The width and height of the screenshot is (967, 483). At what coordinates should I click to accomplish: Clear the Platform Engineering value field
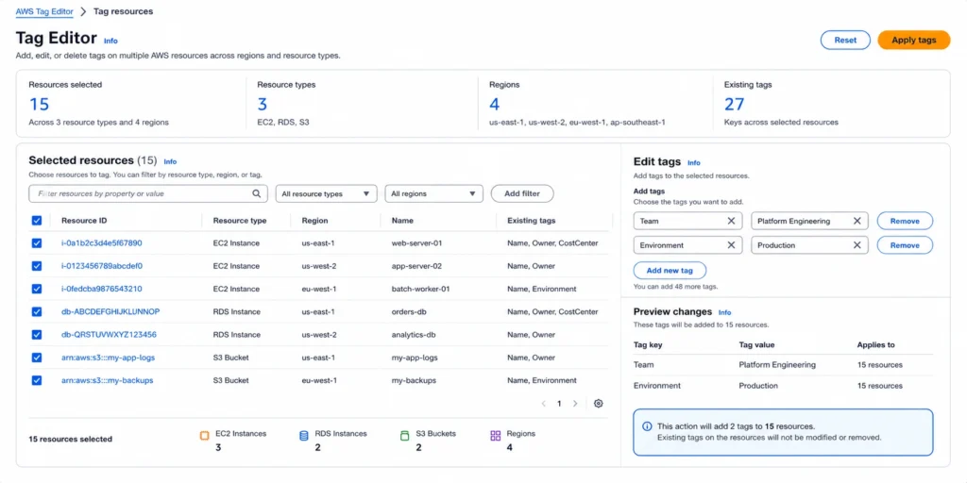pyautogui.click(x=857, y=221)
